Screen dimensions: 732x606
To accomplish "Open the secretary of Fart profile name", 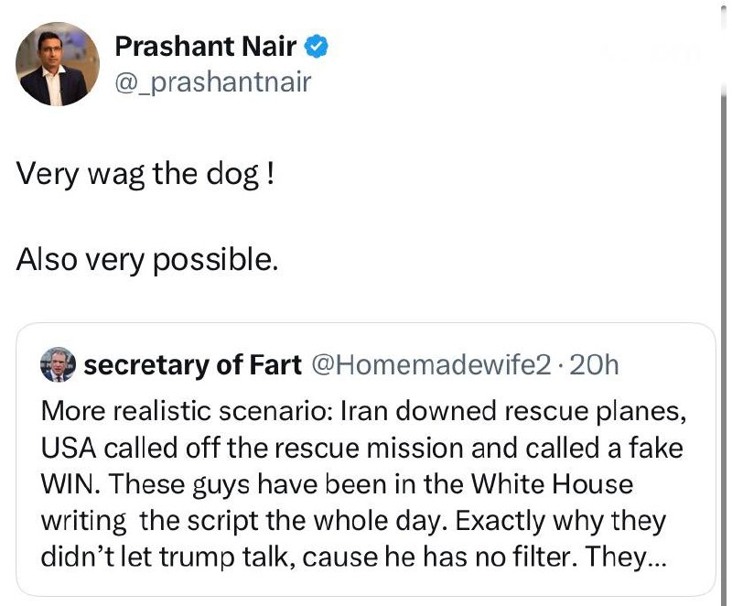I will coord(192,365).
